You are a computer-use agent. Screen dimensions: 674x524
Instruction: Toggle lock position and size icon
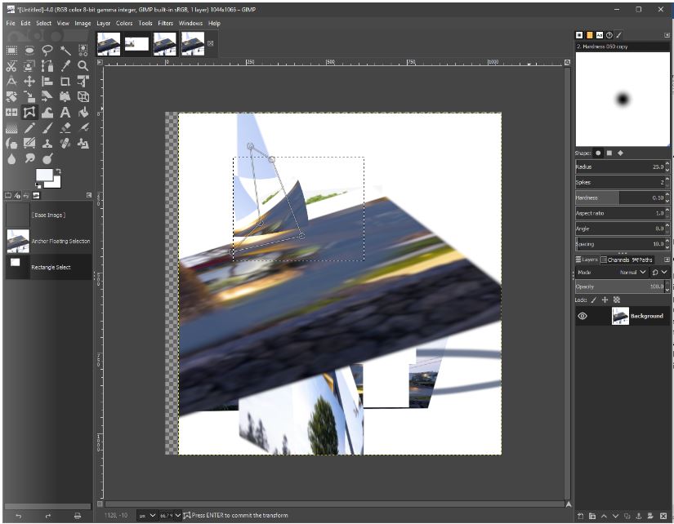tap(605, 300)
